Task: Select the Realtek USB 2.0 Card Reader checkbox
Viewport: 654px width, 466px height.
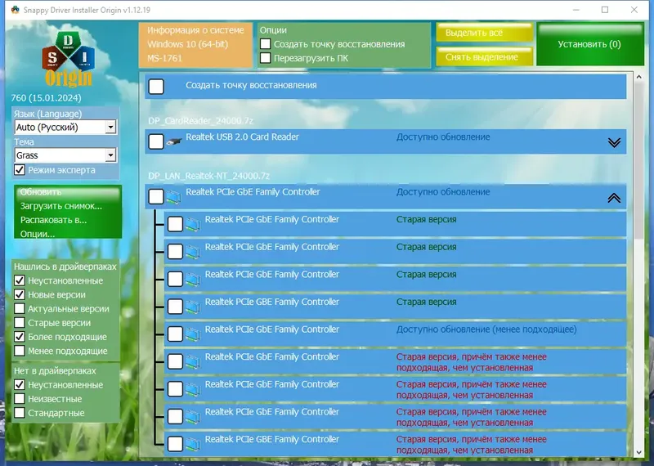Action: pos(156,141)
